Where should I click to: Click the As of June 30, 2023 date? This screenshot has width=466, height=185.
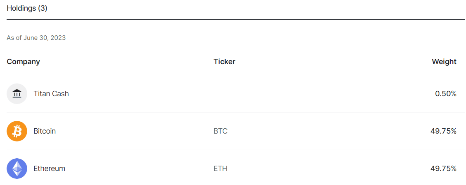pos(36,38)
